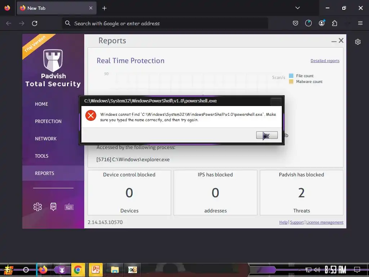Open taskbar search circle

26,270
